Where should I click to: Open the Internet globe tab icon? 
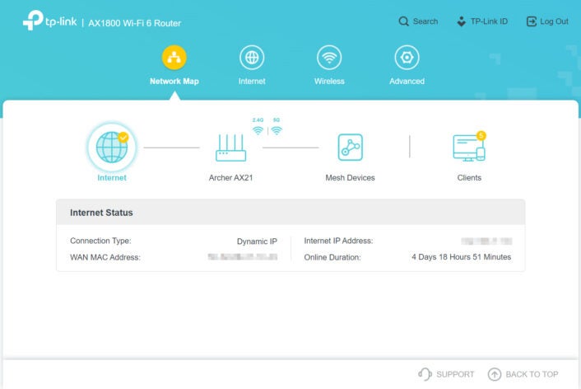click(252, 58)
